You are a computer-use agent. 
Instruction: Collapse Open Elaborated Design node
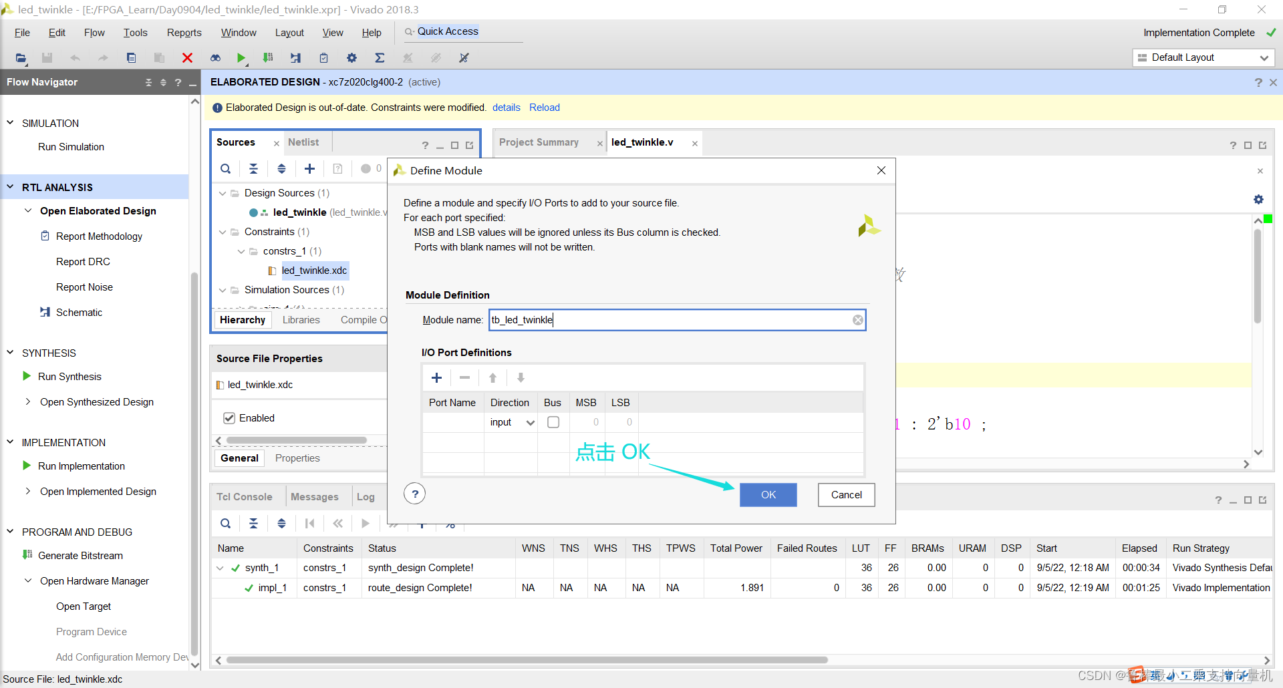coord(28,210)
